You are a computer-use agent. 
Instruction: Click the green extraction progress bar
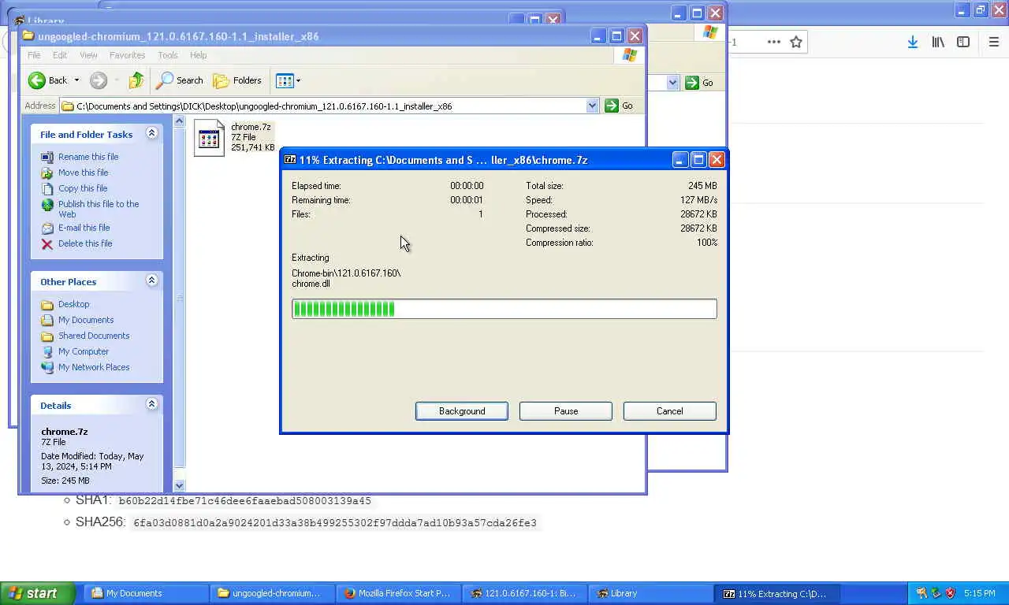504,309
